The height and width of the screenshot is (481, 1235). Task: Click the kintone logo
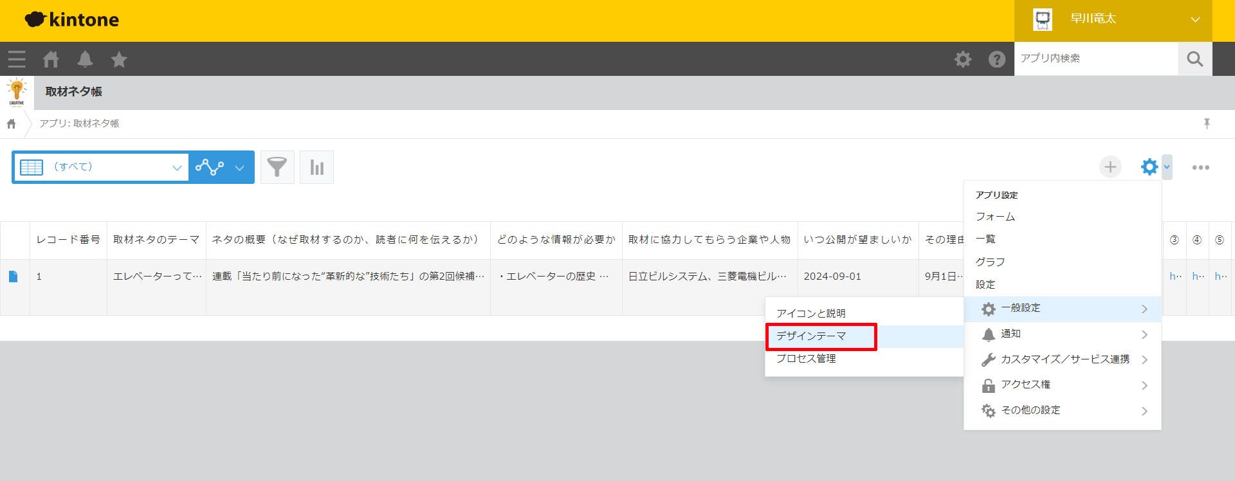click(x=71, y=20)
